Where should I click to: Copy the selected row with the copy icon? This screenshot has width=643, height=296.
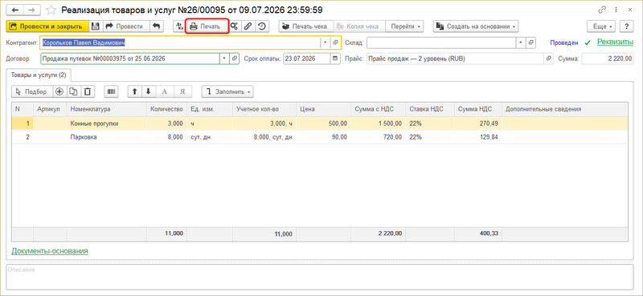74,91
